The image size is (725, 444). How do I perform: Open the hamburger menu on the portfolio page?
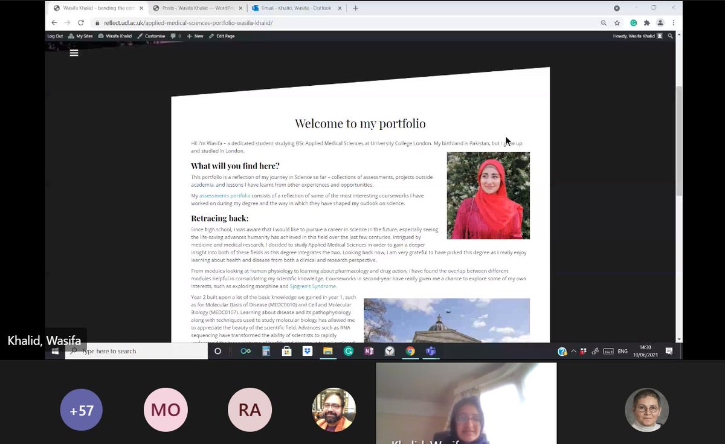[74, 53]
